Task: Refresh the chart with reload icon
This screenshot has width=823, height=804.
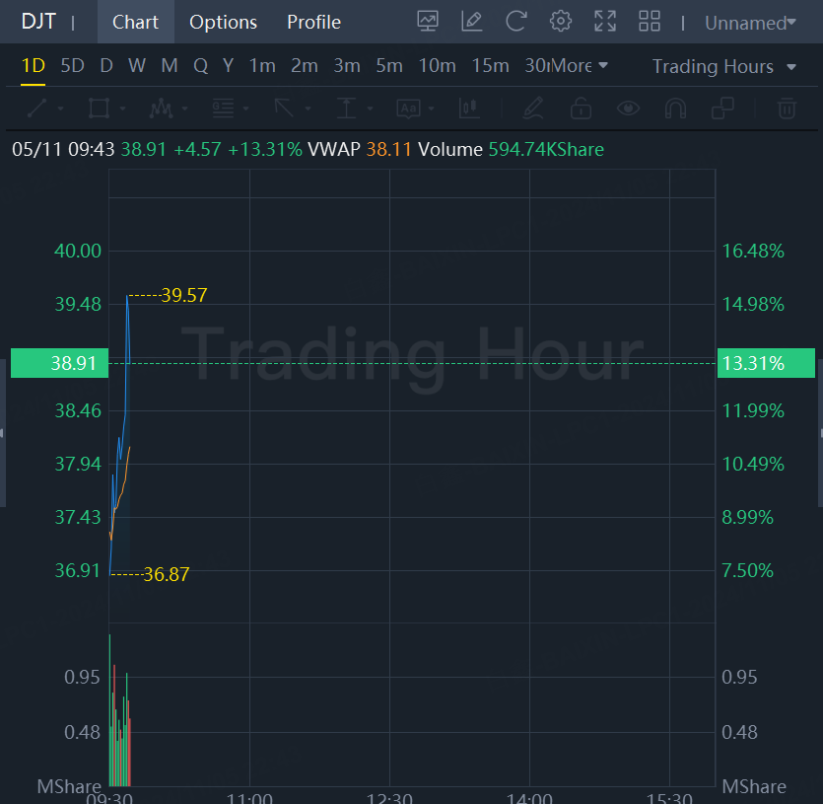Action: (515, 22)
